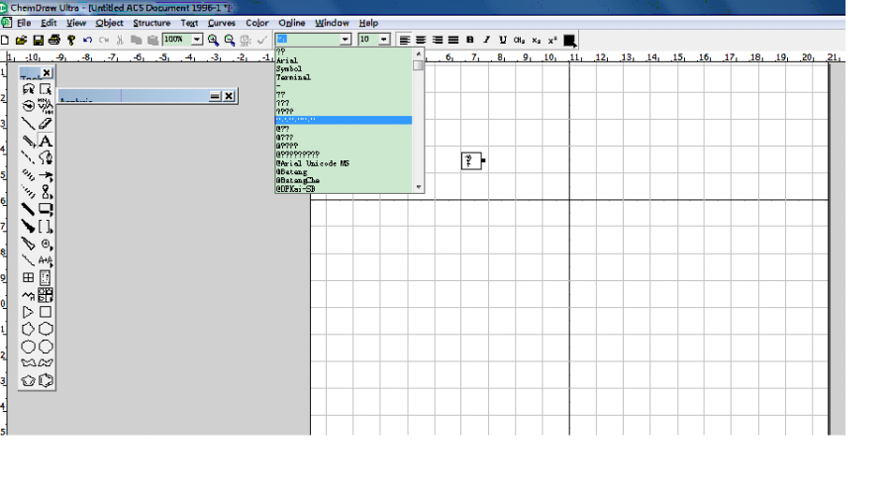Choose the Orbital tool

(x=46, y=192)
